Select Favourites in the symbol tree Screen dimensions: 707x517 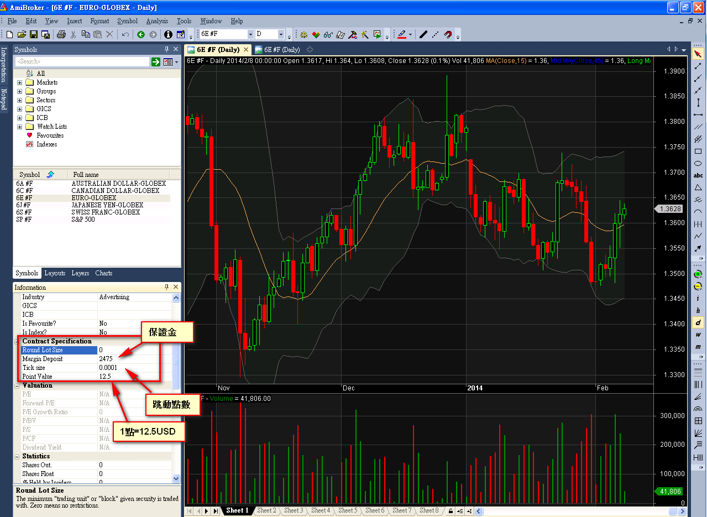(x=50, y=135)
